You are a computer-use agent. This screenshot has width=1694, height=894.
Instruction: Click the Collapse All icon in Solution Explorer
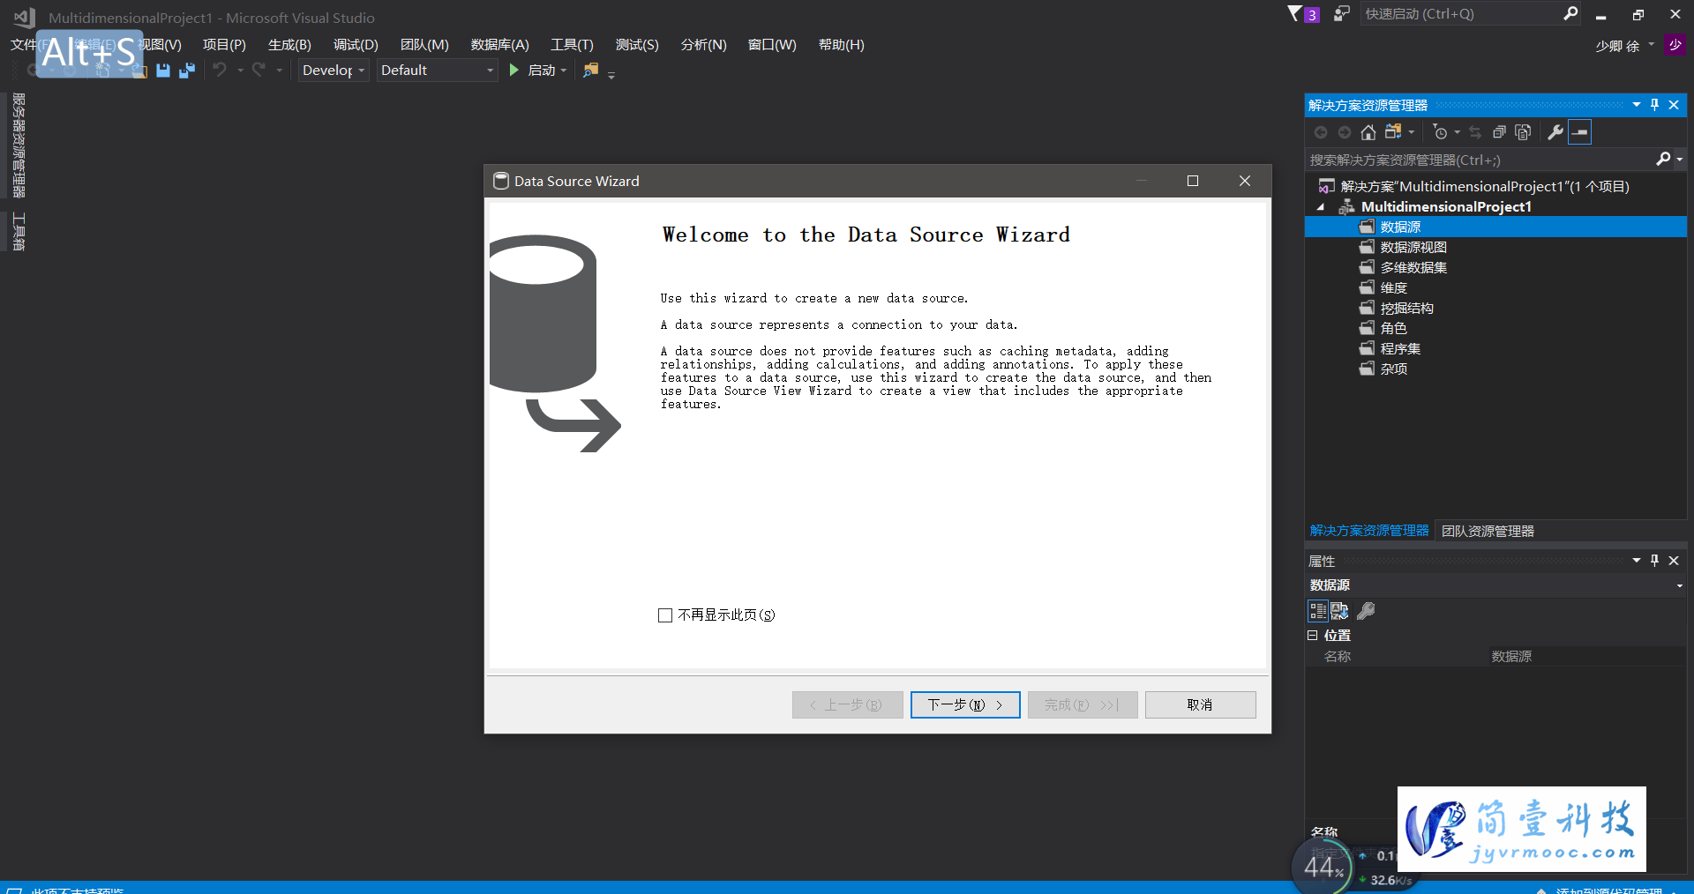1499,132
